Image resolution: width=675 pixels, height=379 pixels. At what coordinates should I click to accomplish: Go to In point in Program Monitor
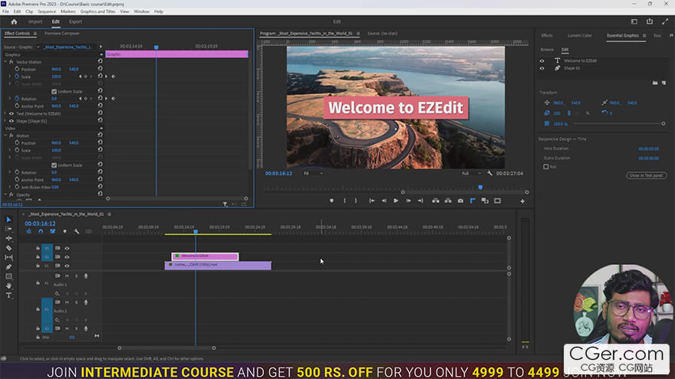point(372,201)
